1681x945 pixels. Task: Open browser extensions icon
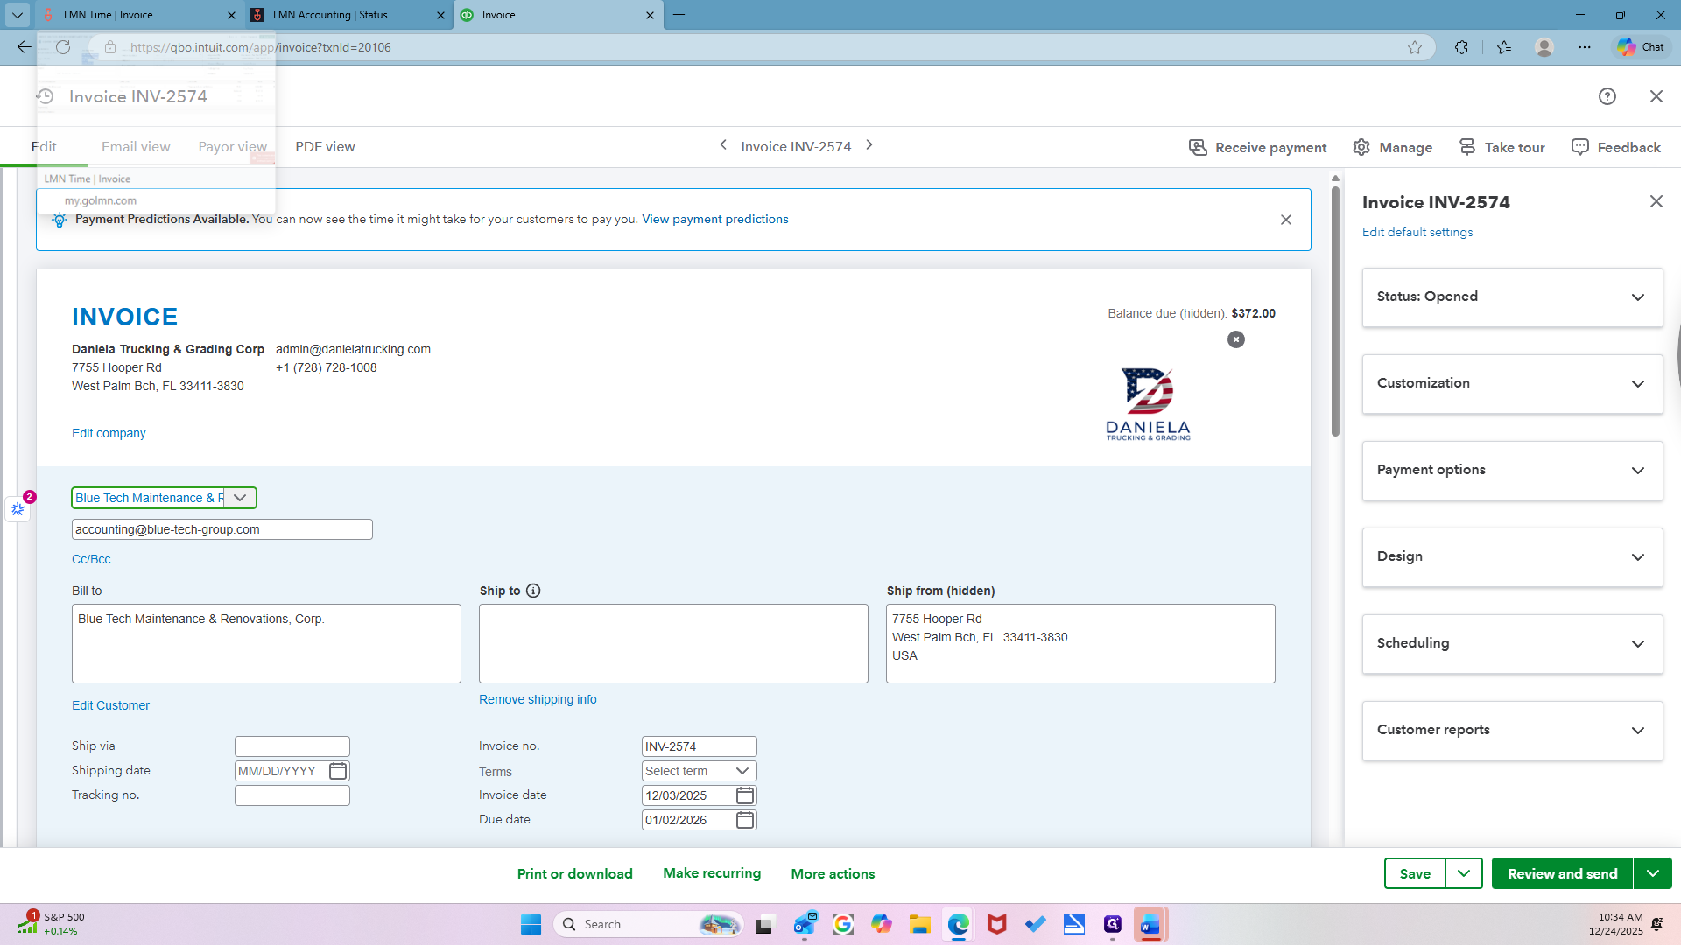(x=1461, y=47)
